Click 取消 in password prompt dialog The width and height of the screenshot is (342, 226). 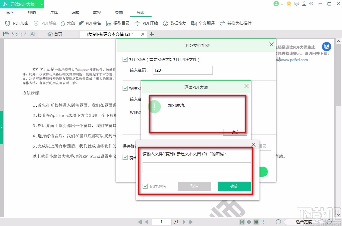pos(194,186)
